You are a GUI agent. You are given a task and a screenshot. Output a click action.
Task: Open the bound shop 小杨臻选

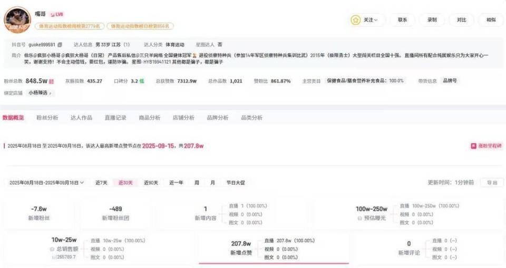pyautogui.click(x=40, y=93)
